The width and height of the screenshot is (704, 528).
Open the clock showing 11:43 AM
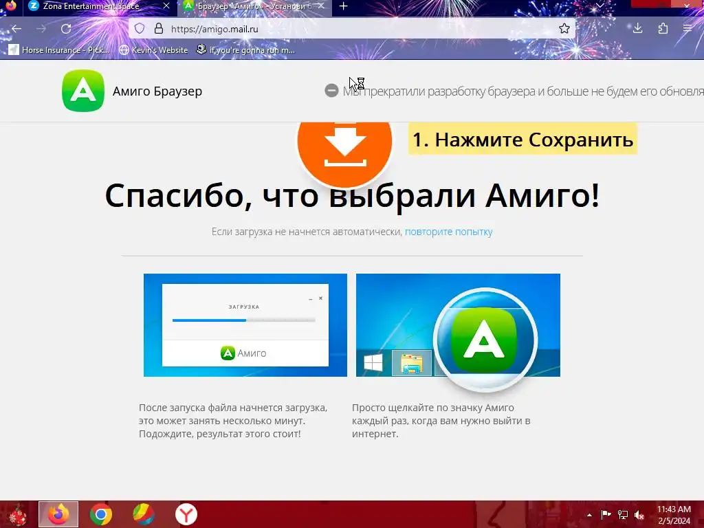674,515
